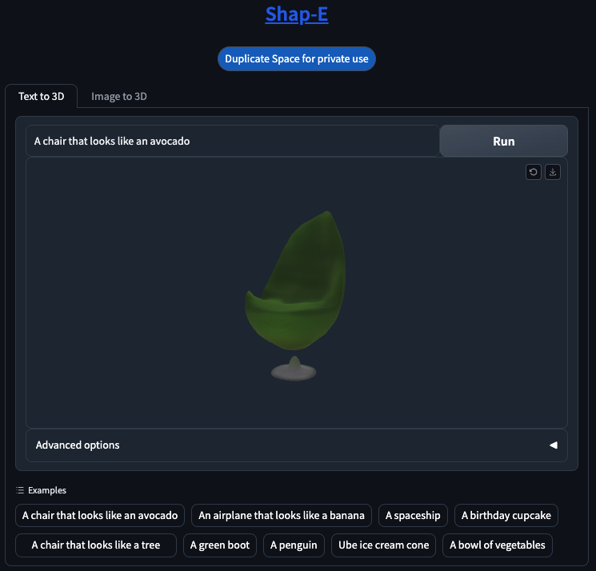Pick the 'A birthday cupcake' example

506,515
